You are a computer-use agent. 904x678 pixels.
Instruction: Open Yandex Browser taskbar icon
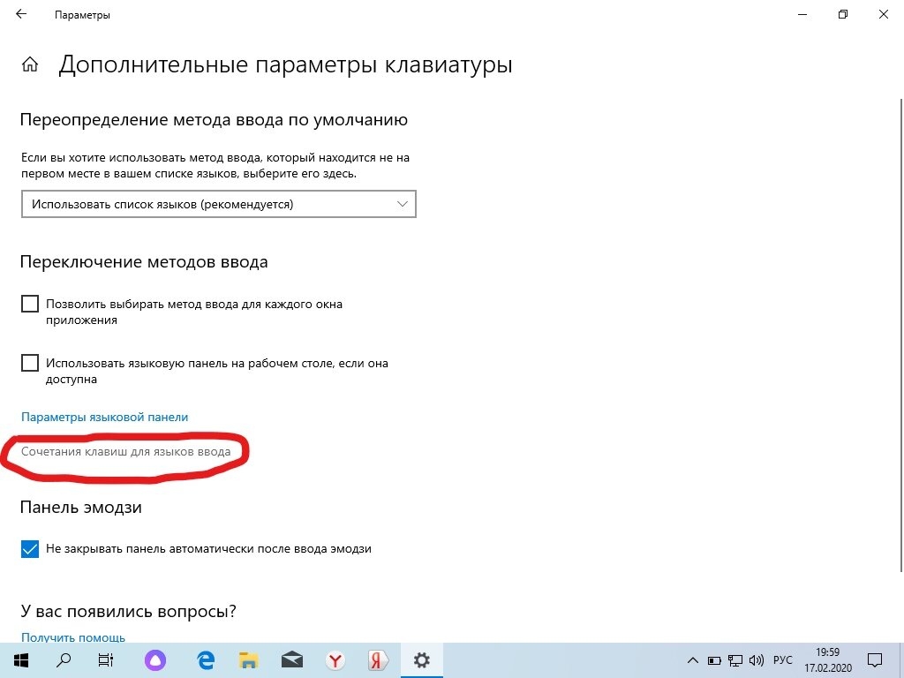coord(335,660)
